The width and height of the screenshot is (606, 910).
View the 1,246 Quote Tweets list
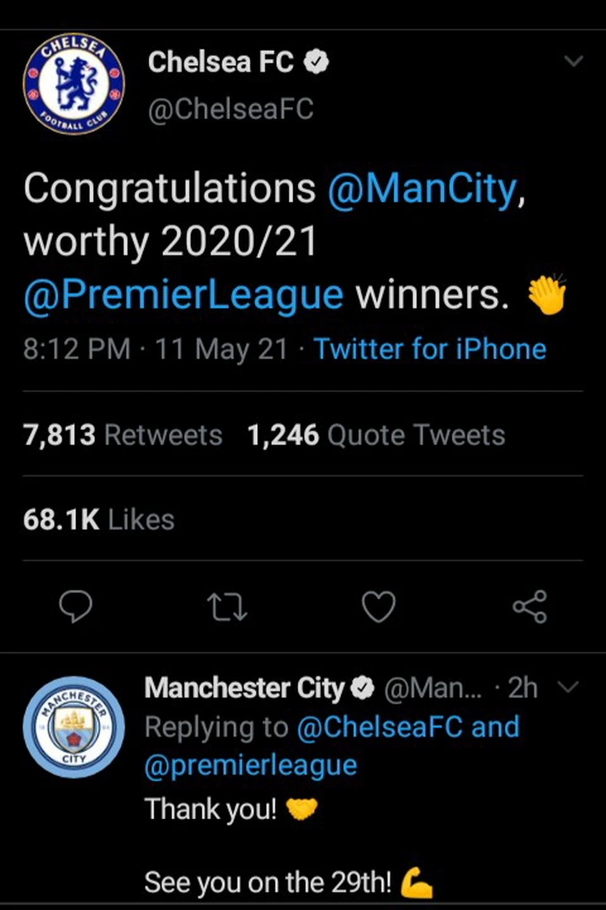point(376,435)
